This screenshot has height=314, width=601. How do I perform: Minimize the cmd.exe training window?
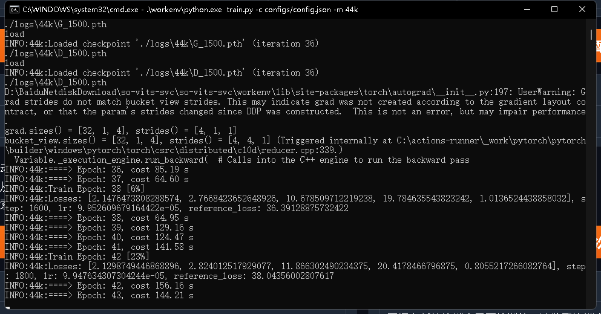point(527,9)
